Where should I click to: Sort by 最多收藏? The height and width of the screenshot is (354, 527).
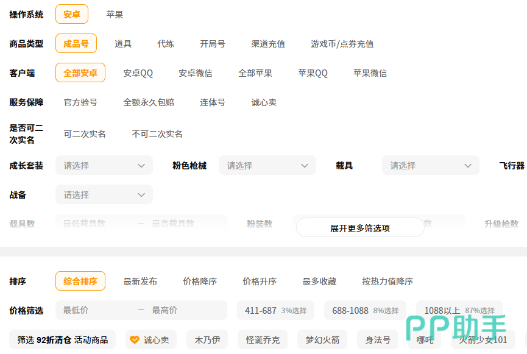click(319, 281)
